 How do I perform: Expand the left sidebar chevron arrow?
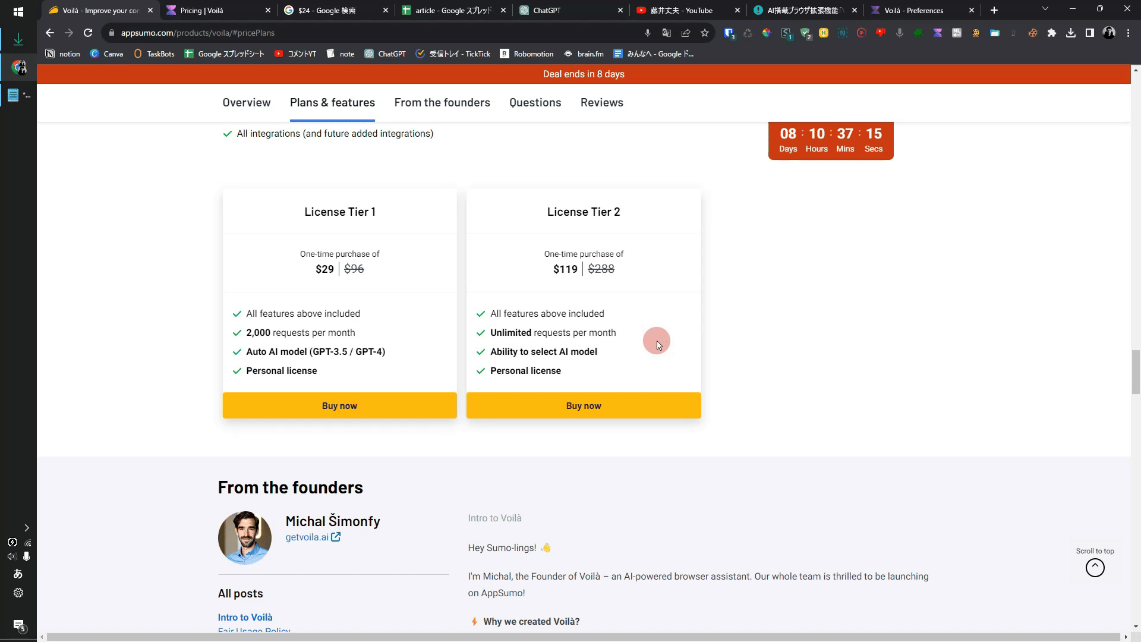coord(26,528)
